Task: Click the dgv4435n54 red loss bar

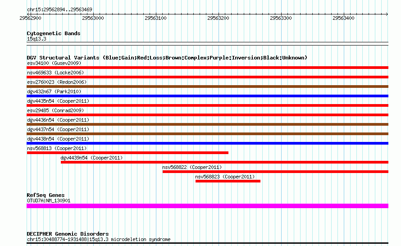Action: coord(207,105)
